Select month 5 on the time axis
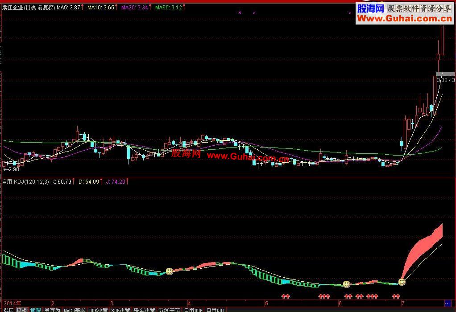Screen dimensions: 456x312 (266, 303)
